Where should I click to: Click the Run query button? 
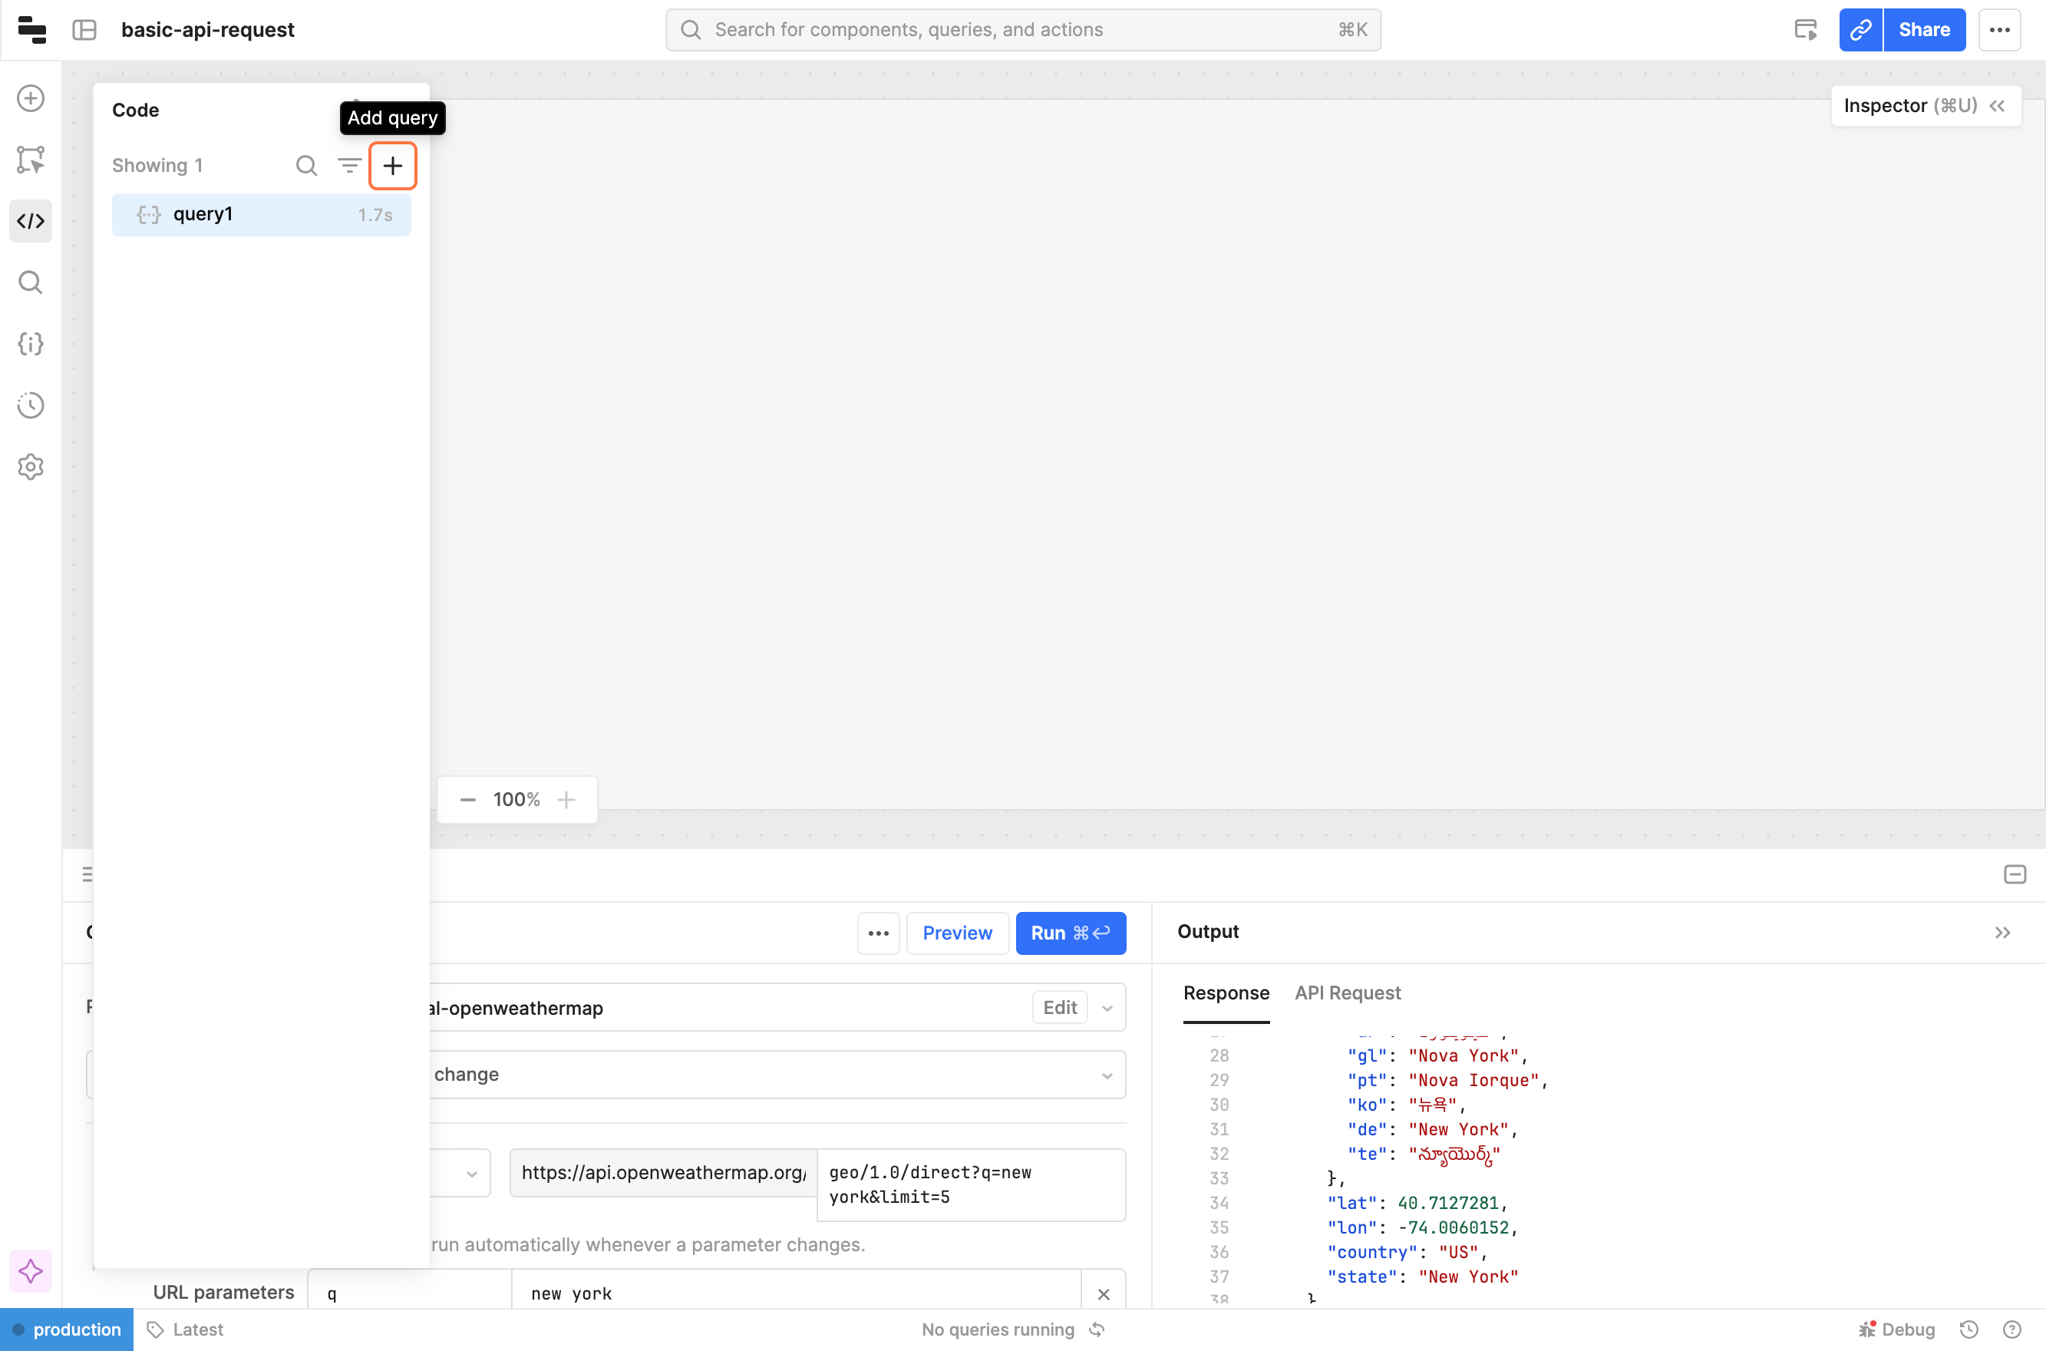(1070, 933)
